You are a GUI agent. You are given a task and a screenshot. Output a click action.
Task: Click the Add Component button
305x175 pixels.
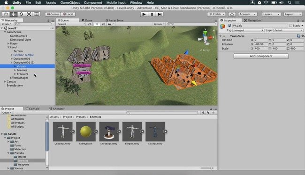(261, 56)
